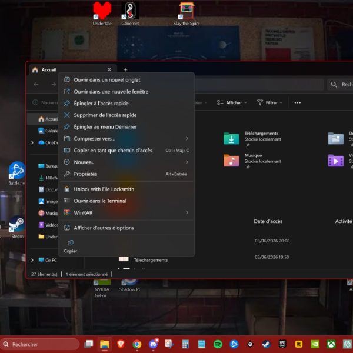Choose 'Ouvrir dans une nouvelle fenêtre'
This screenshot has width=353, height=353.
tap(126, 92)
